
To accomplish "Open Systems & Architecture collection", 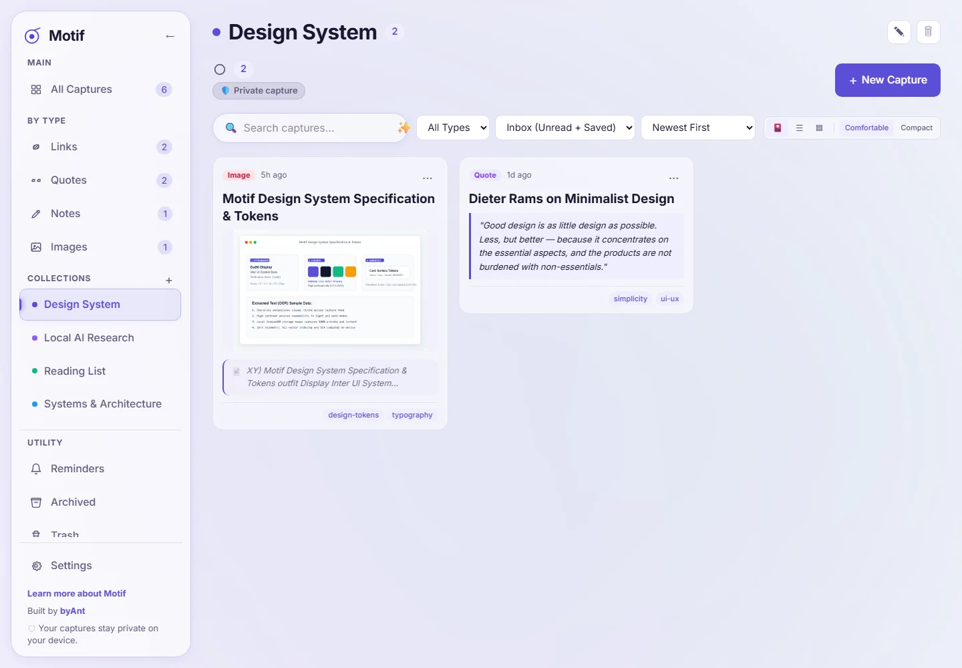I will [100, 404].
